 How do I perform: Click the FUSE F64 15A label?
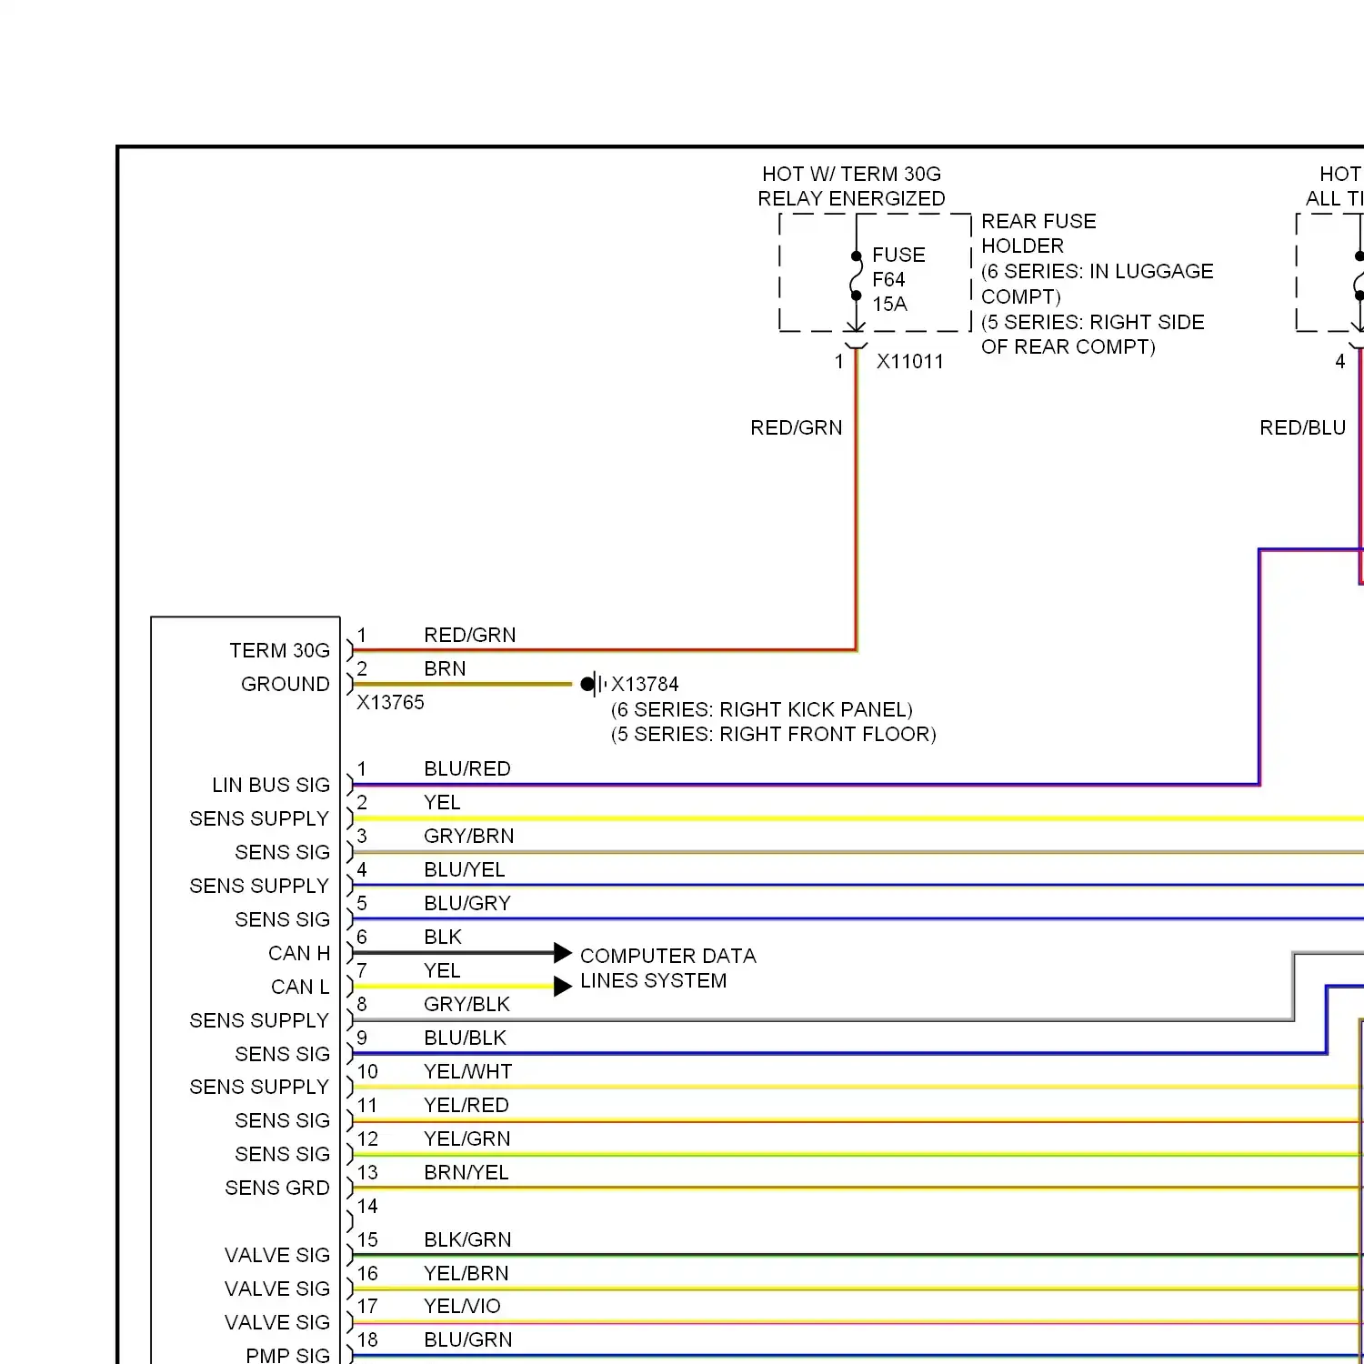coord(898,279)
